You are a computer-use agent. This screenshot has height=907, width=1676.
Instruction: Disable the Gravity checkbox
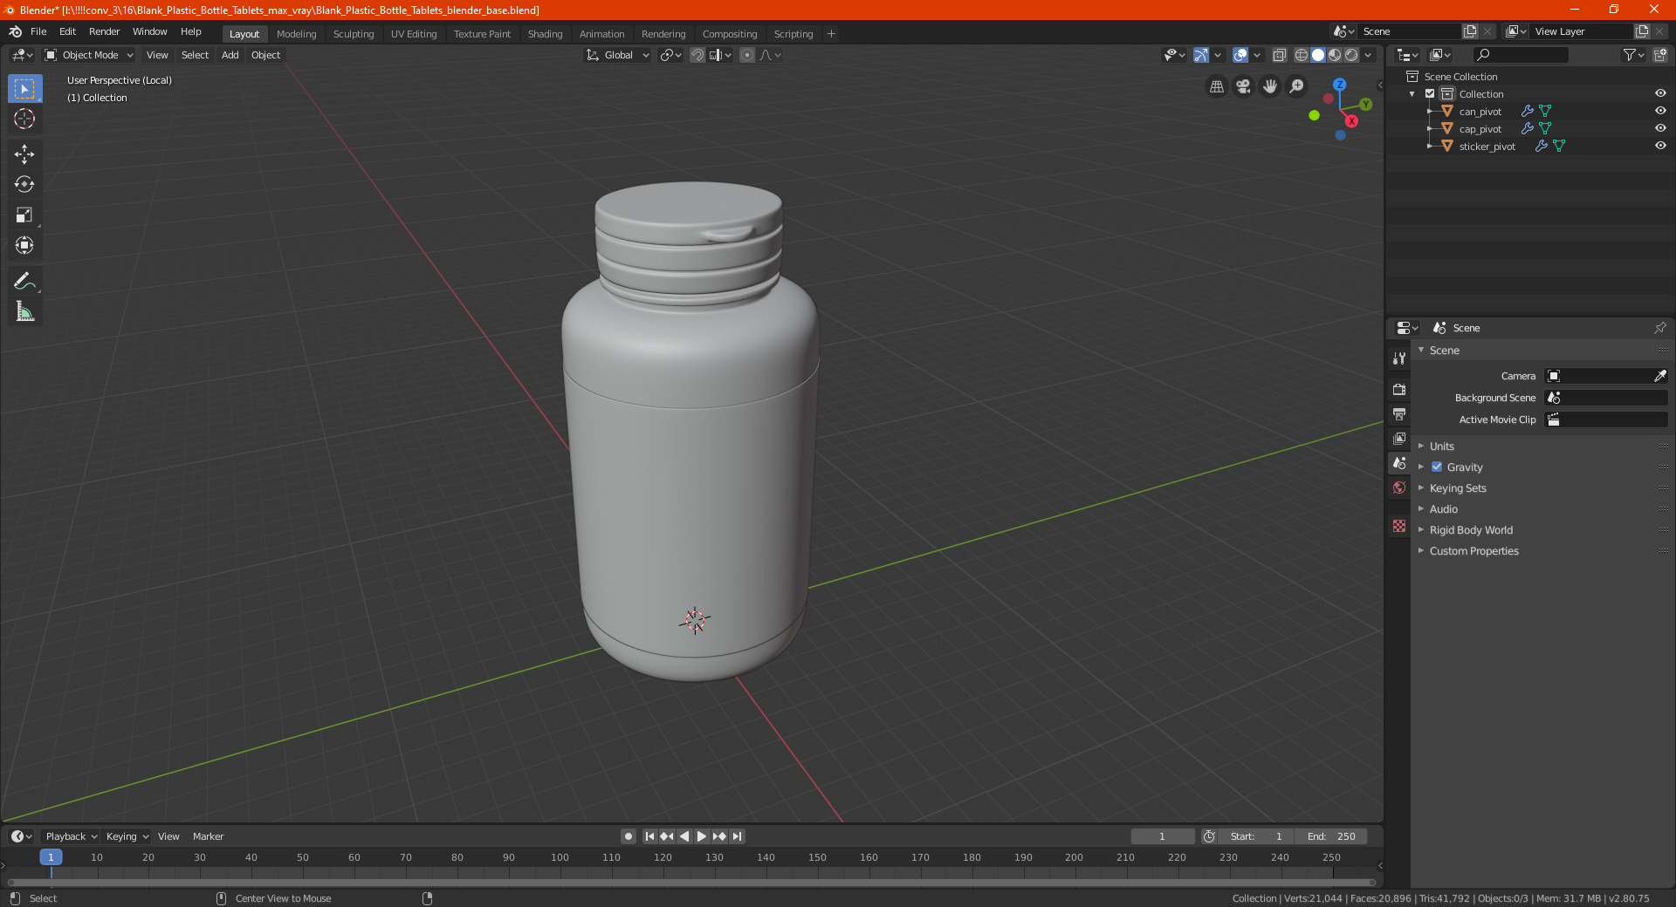1437,467
